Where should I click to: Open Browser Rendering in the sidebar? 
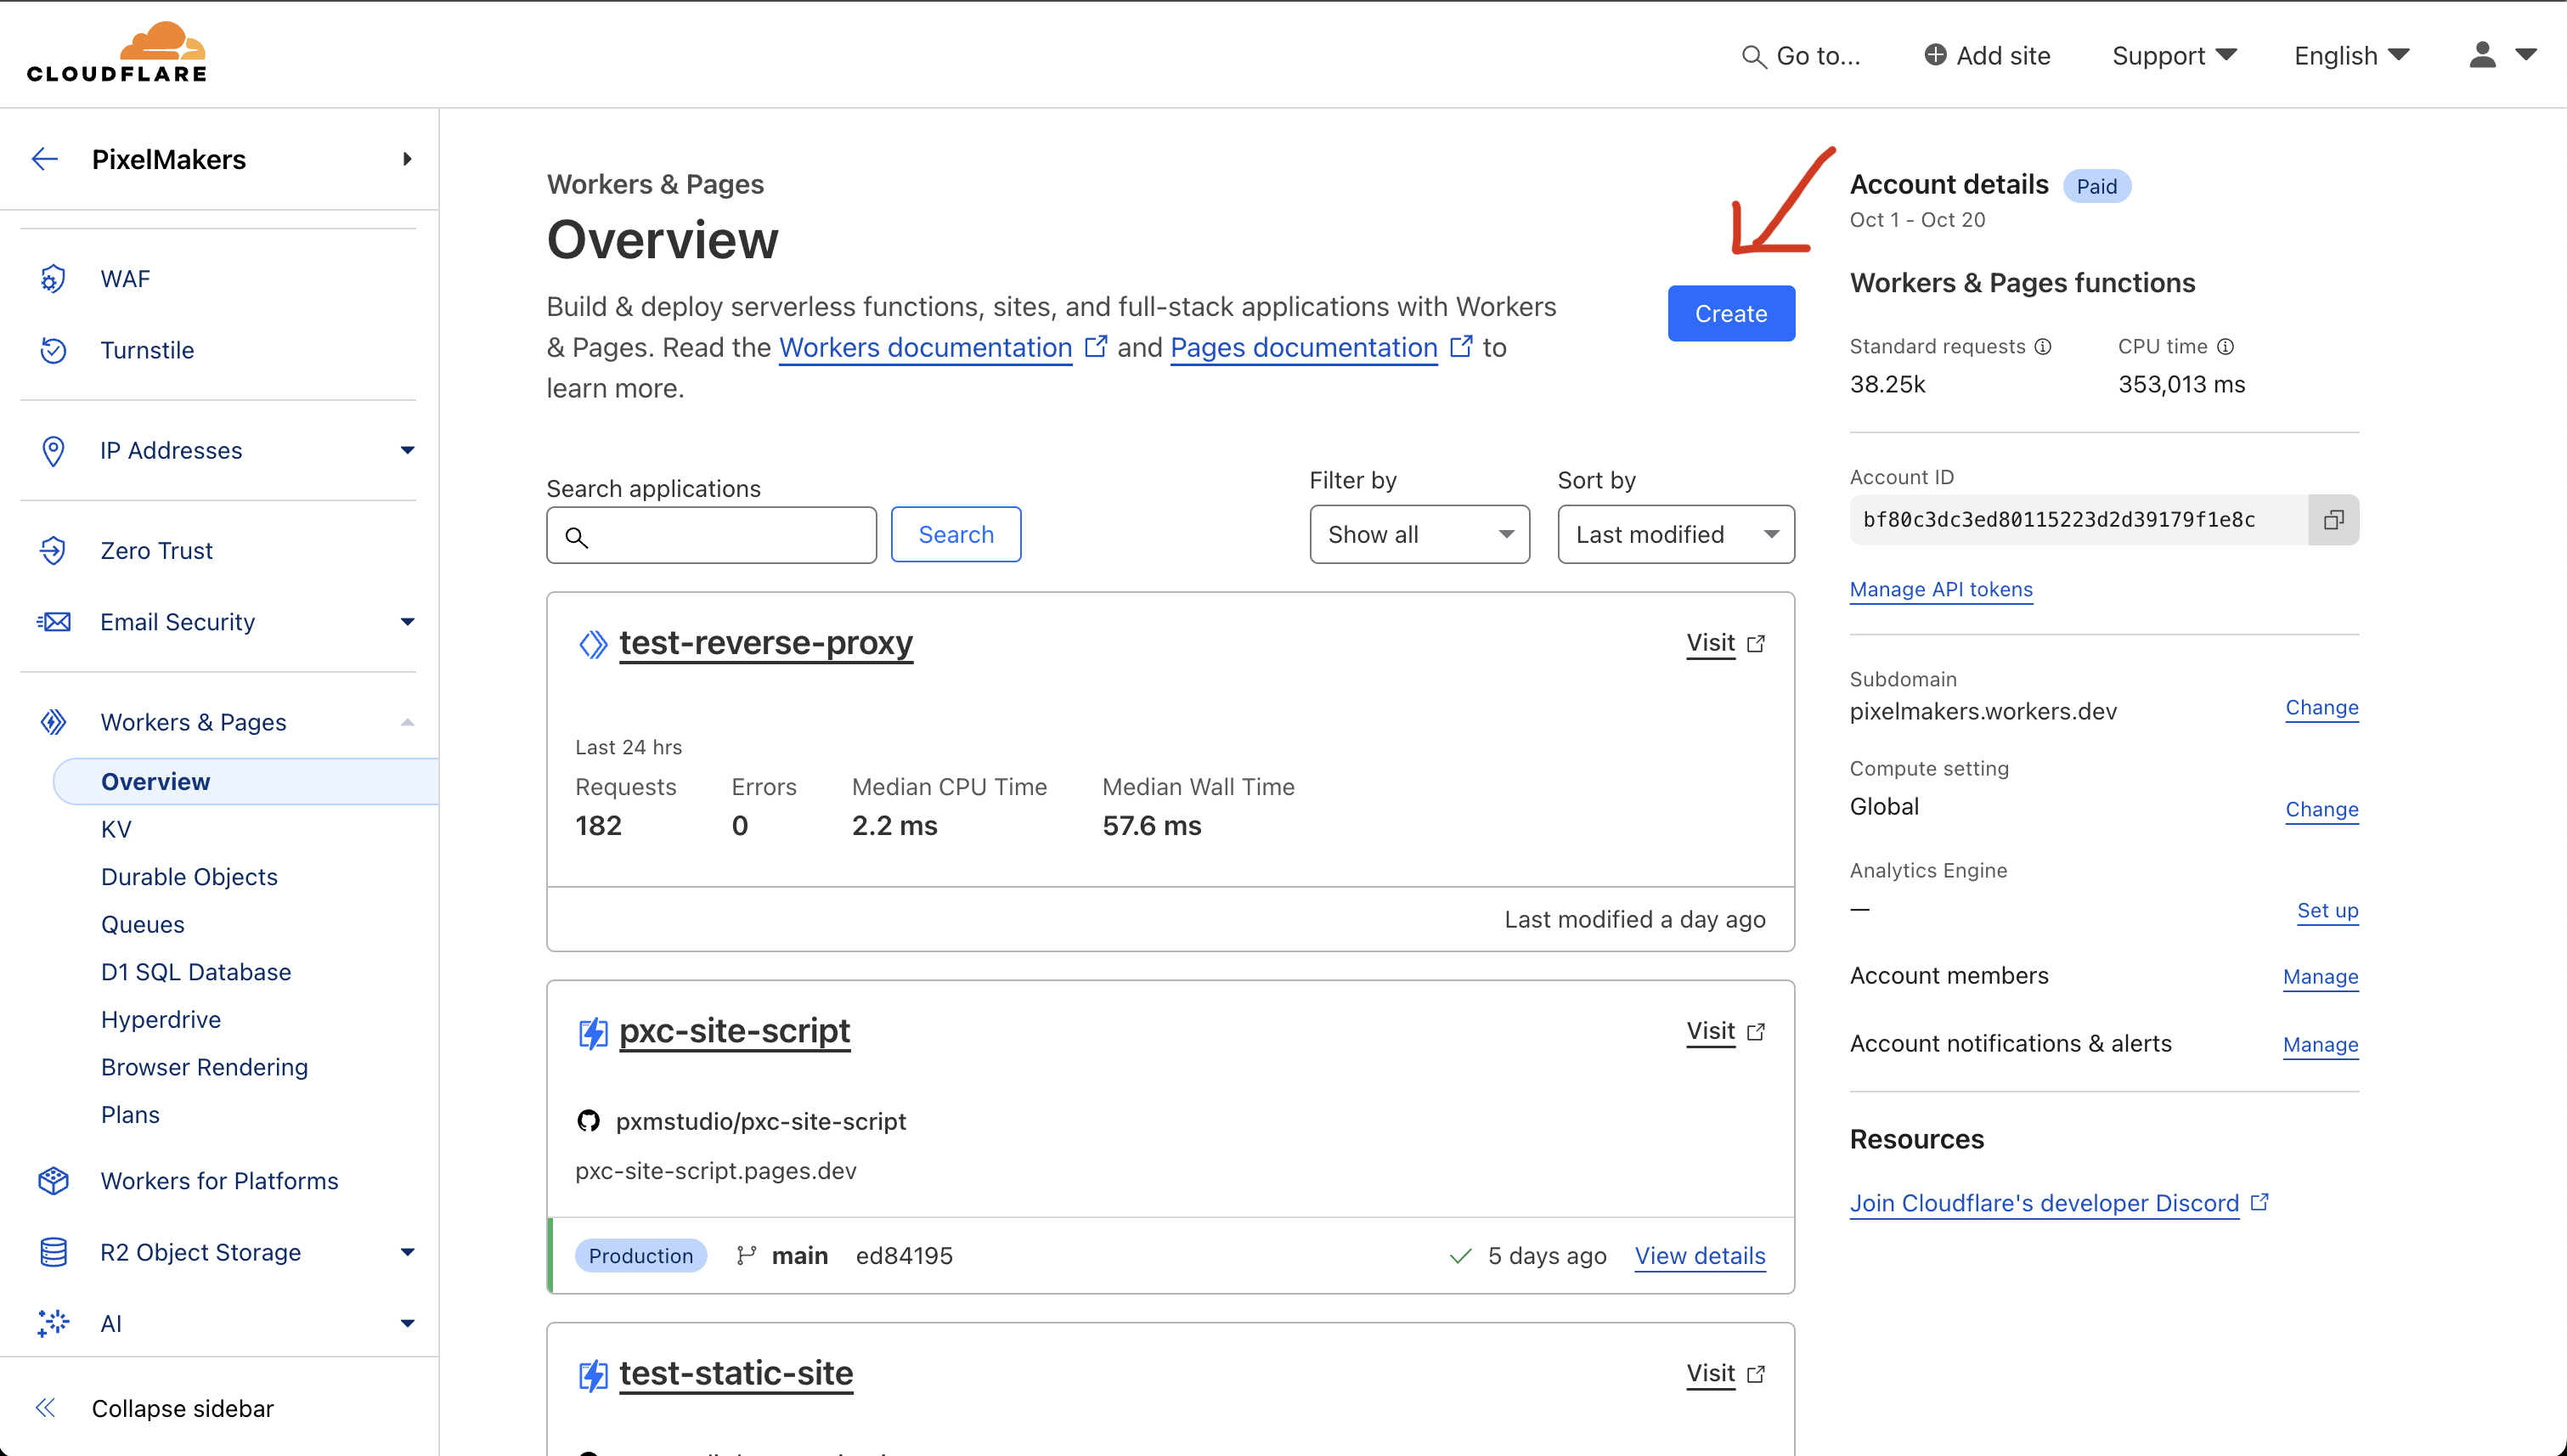coord(204,1067)
